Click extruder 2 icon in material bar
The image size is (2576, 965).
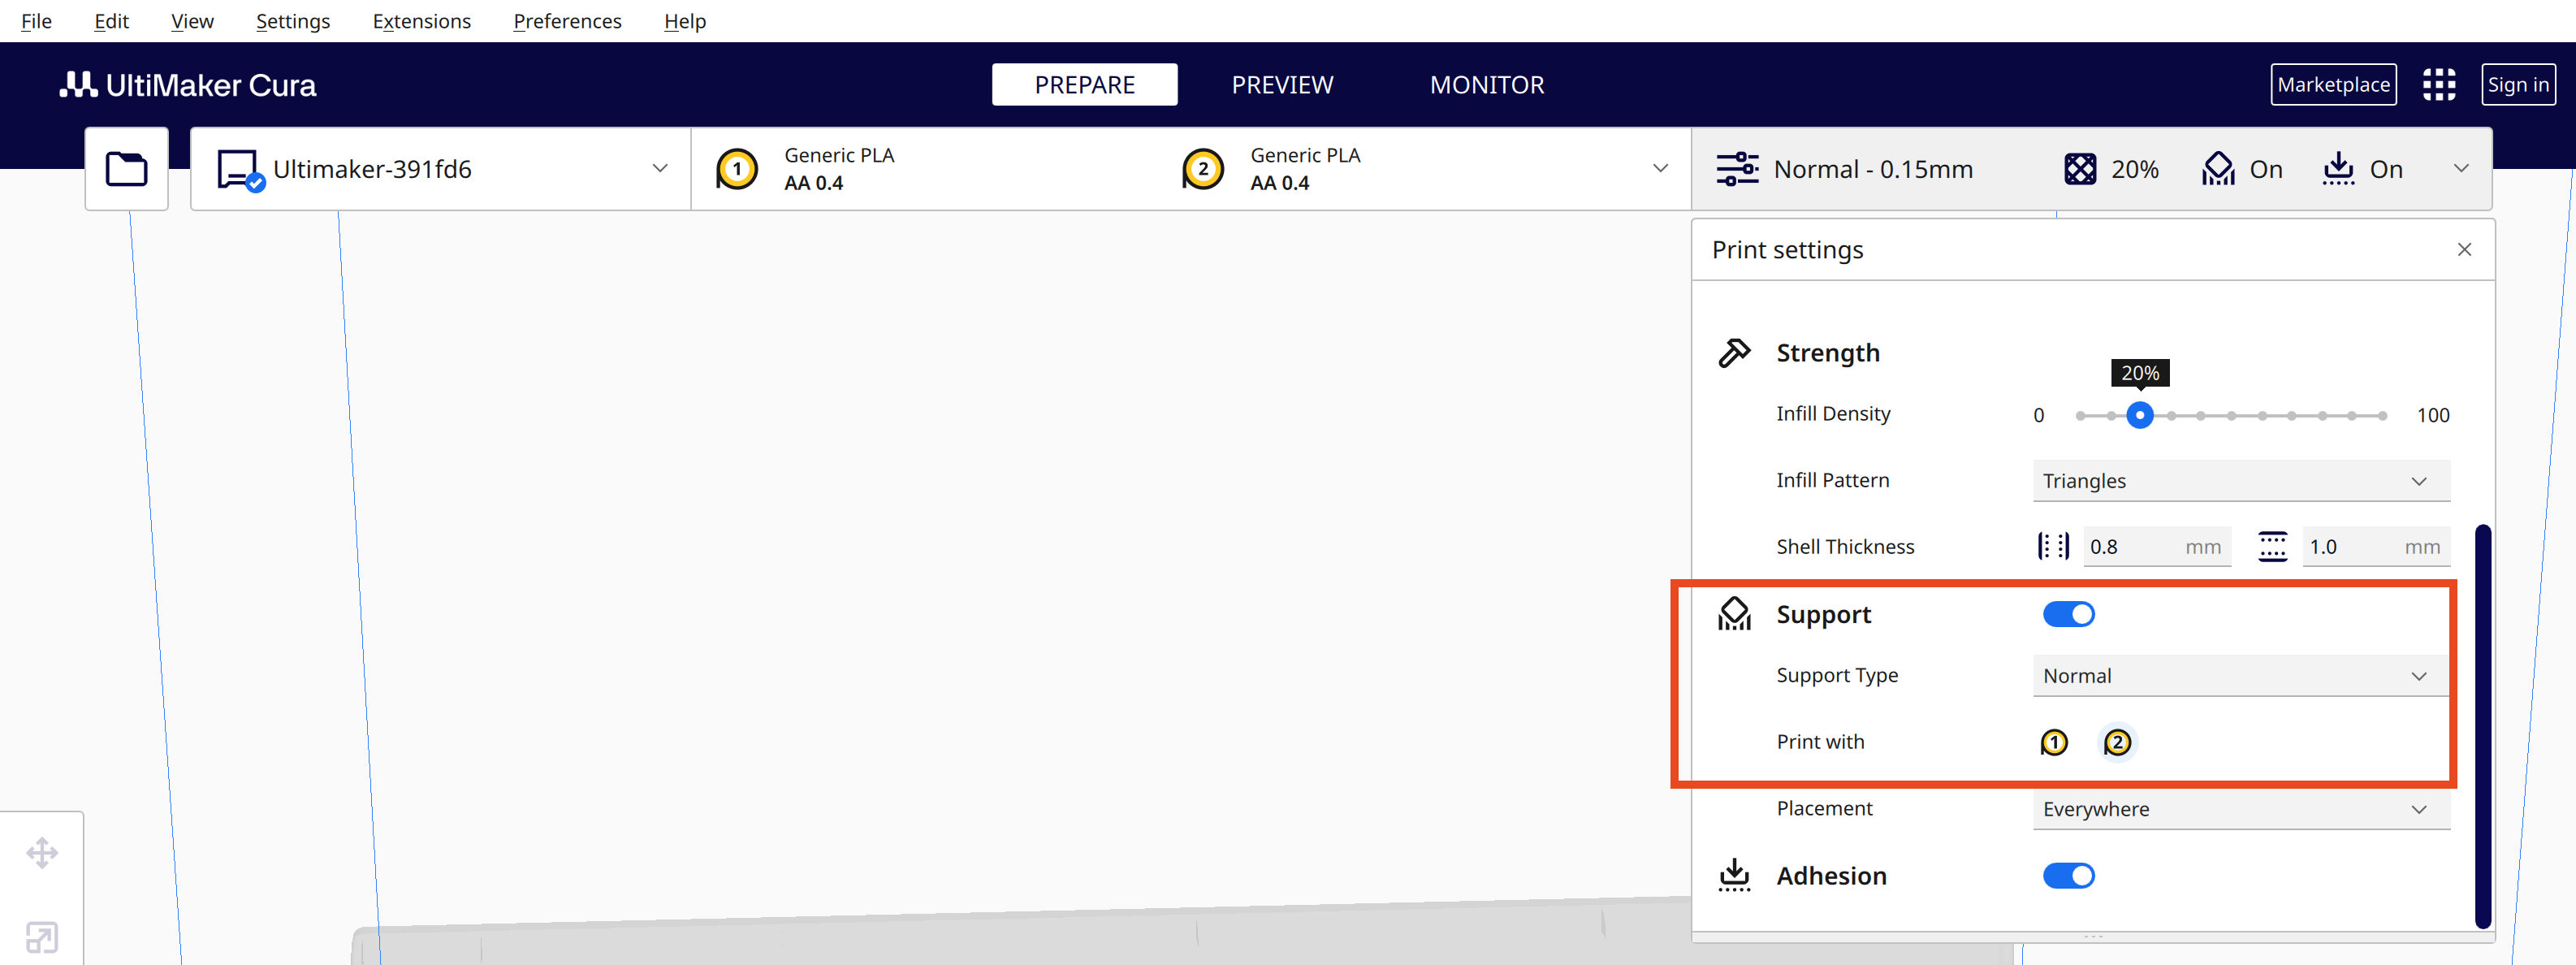coord(1203,169)
